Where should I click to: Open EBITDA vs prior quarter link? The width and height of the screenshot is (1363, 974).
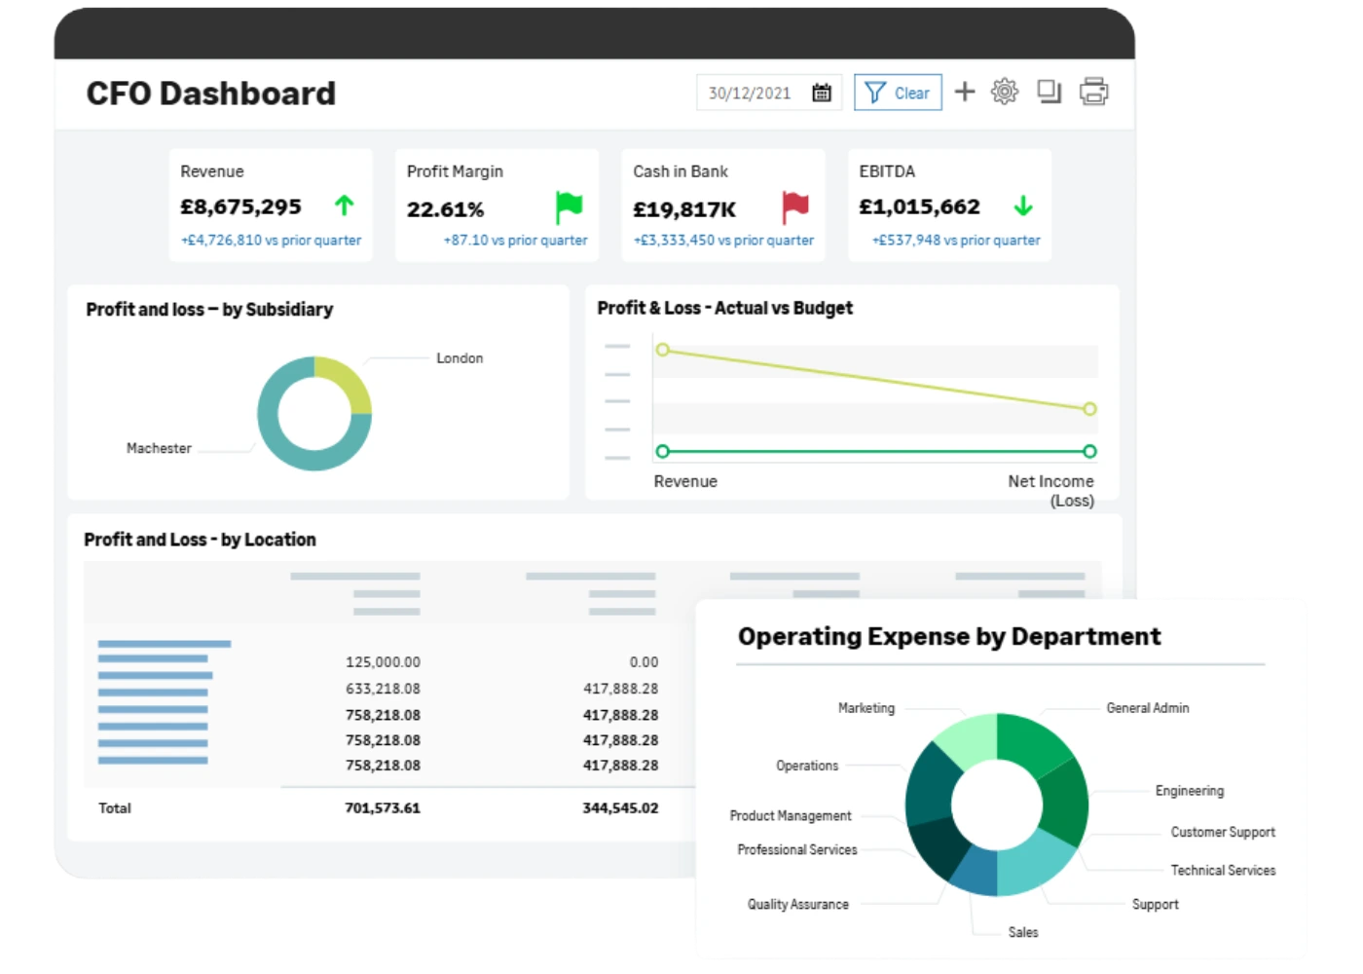(x=956, y=241)
